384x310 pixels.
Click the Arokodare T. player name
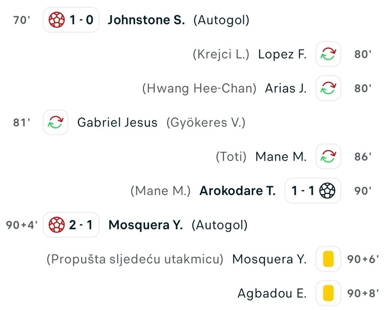pyautogui.click(x=237, y=191)
